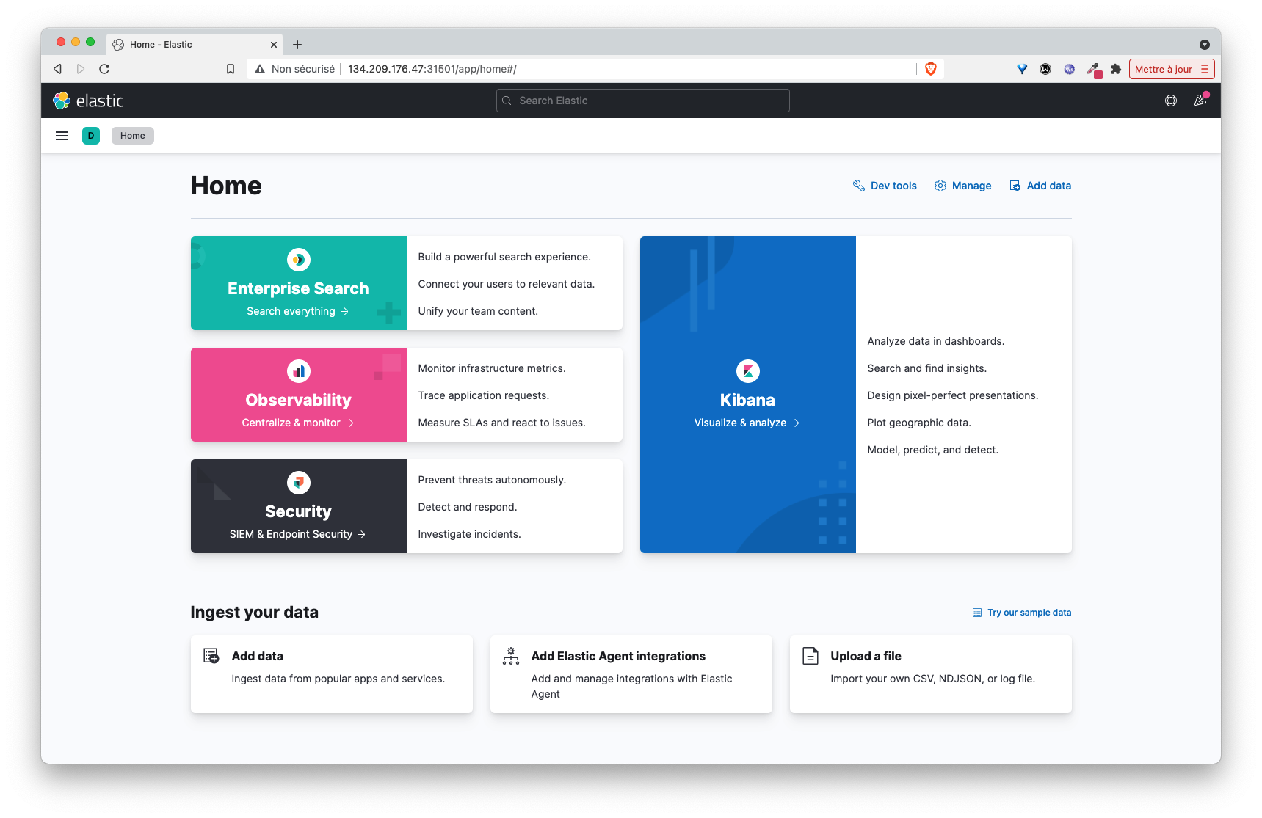Screen dimensions: 1262x818
Task: Click Add data header link
Action: 1040,186
